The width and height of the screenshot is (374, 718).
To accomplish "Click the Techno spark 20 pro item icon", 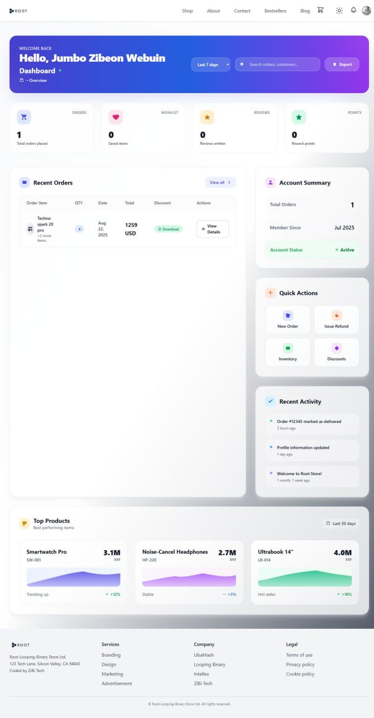I will point(30,229).
